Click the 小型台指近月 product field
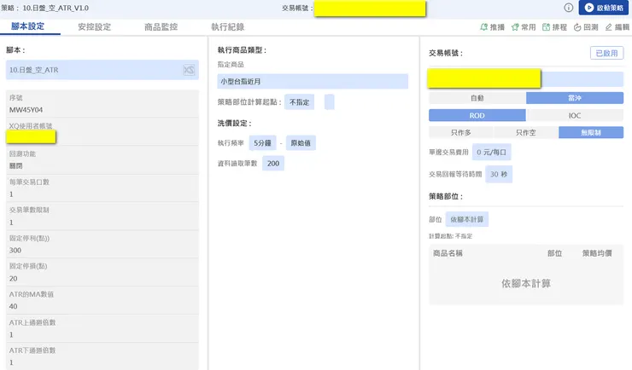This screenshot has width=632, height=370. coord(313,81)
